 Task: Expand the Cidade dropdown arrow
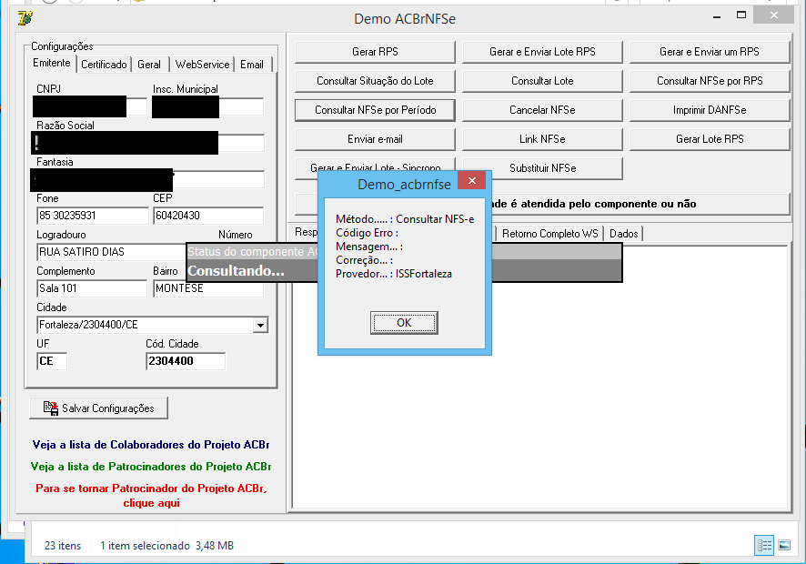[260, 325]
